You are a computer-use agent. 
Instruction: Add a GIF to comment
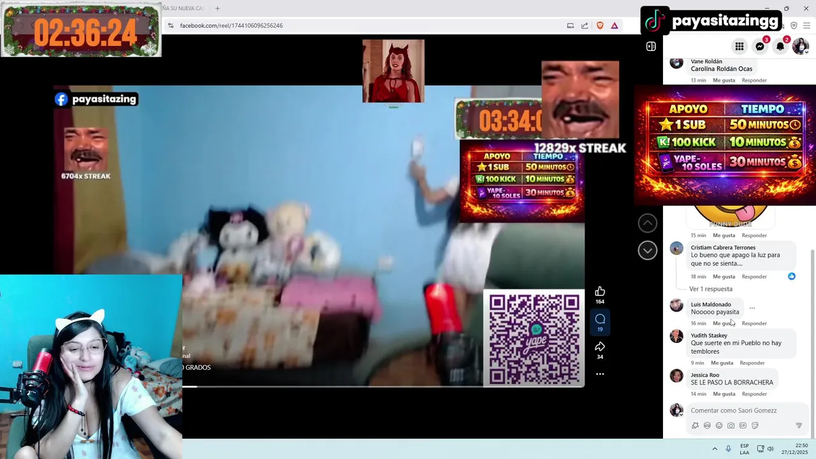pyautogui.click(x=743, y=425)
